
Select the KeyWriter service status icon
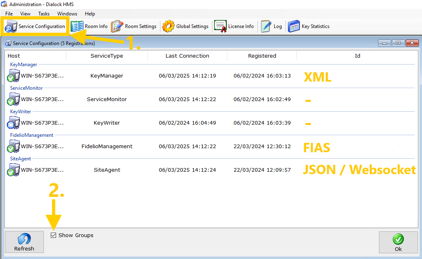click(13, 123)
